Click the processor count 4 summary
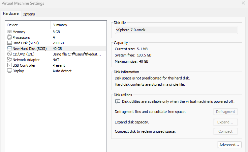The width and height of the screenshot is (248, 152). 54,37
